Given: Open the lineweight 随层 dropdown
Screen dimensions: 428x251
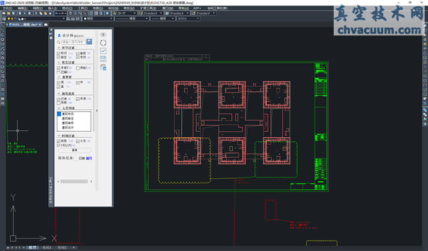Looking at the screenshot, I should 163,19.
